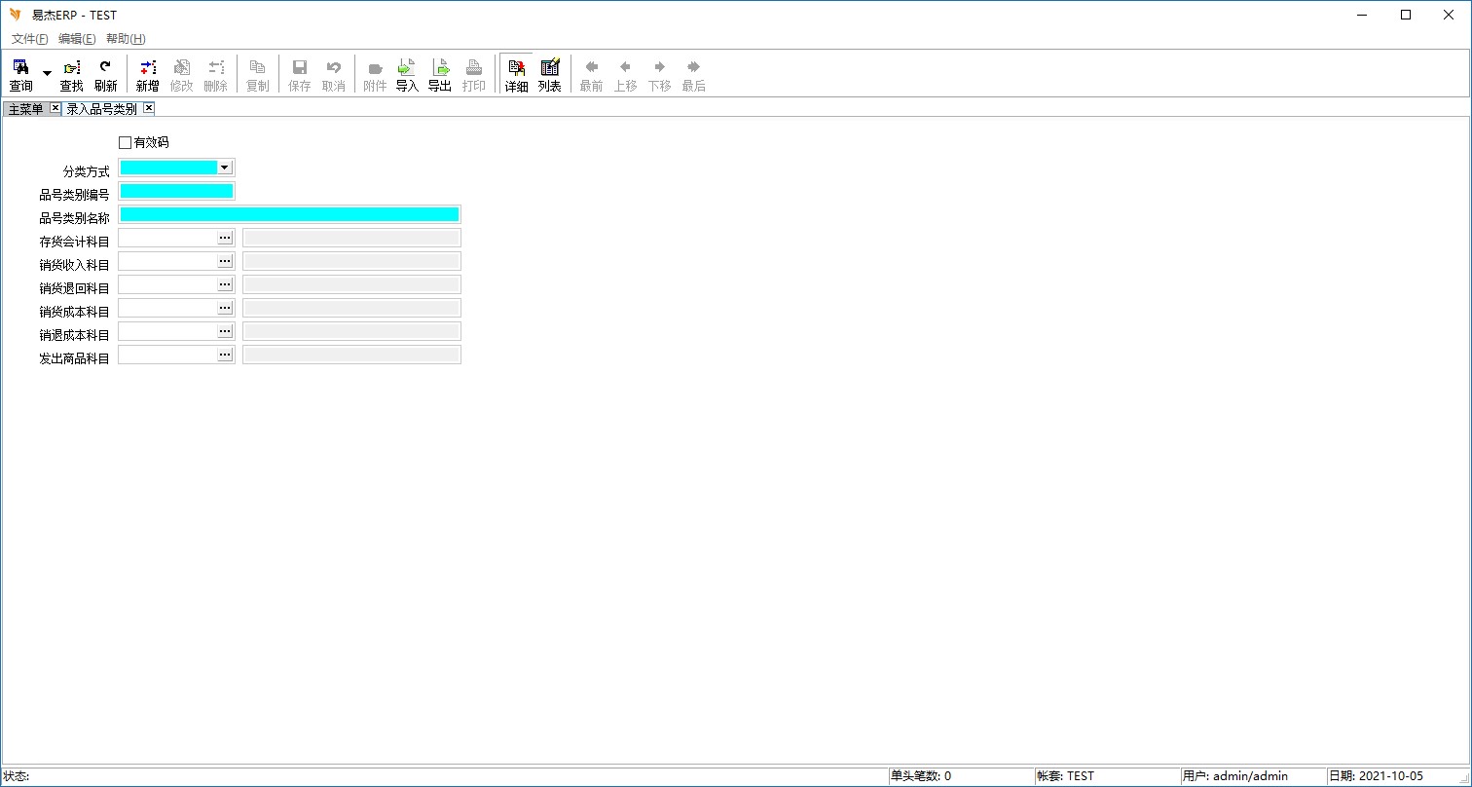Open the dropdown arrow next to 查询
1472x787 pixels.
pyautogui.click(x=47, y=73)
